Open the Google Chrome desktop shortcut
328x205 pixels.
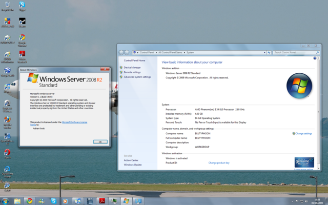pyautogui.click(x=22, y=40)
